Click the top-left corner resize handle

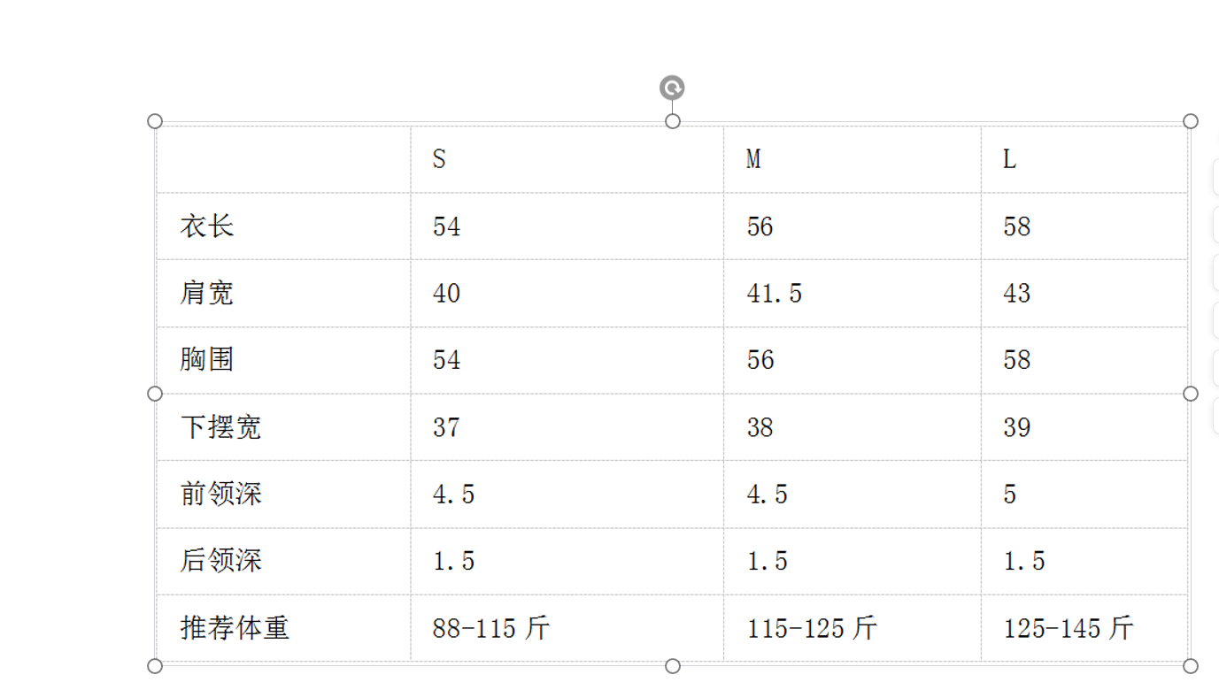pos(155,121)
